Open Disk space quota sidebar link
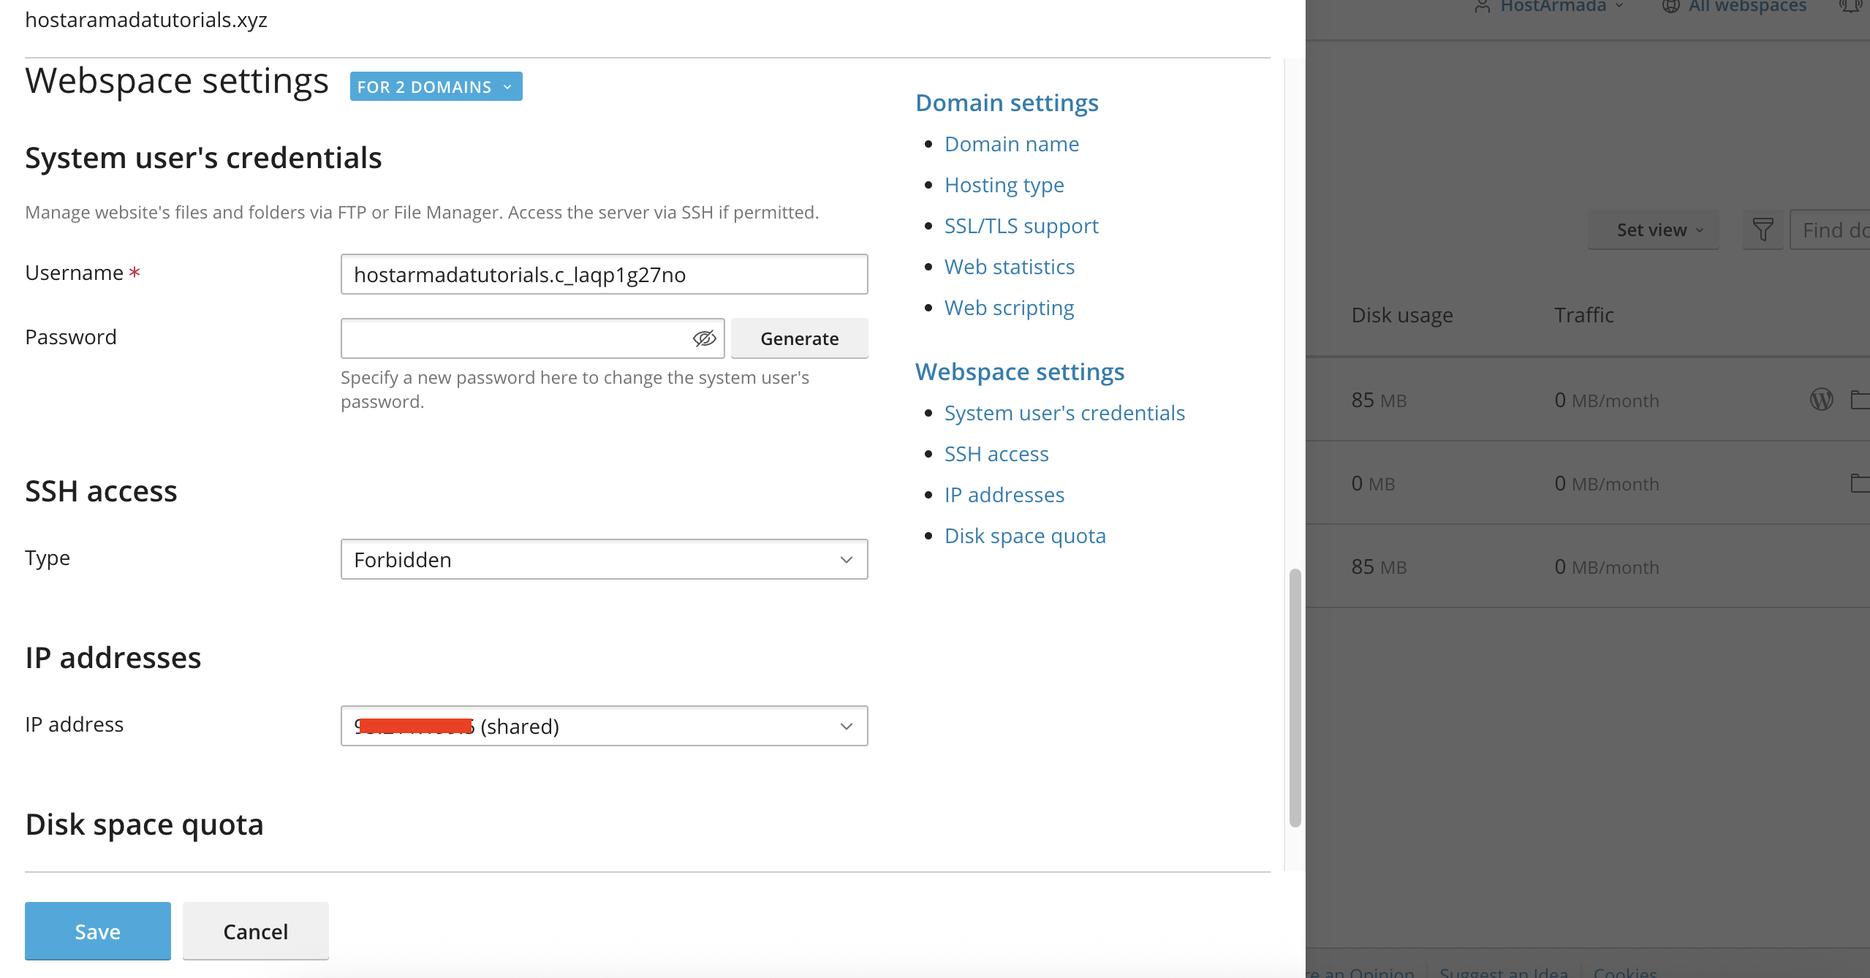The image size is (1870, 978). 1025,536
